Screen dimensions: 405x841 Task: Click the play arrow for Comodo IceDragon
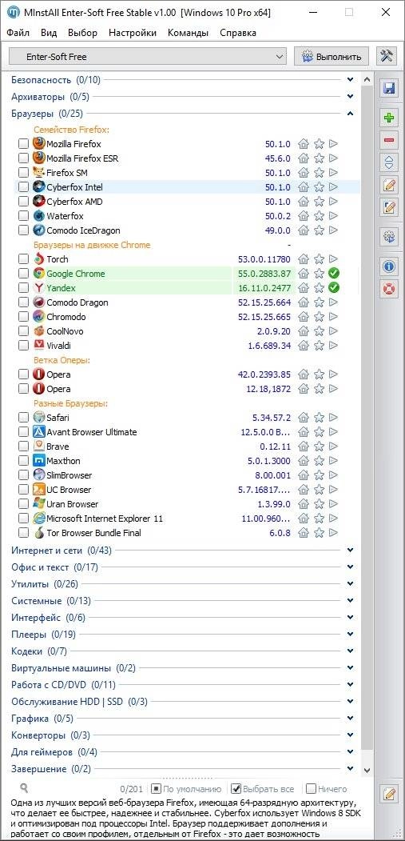(333, 230)
